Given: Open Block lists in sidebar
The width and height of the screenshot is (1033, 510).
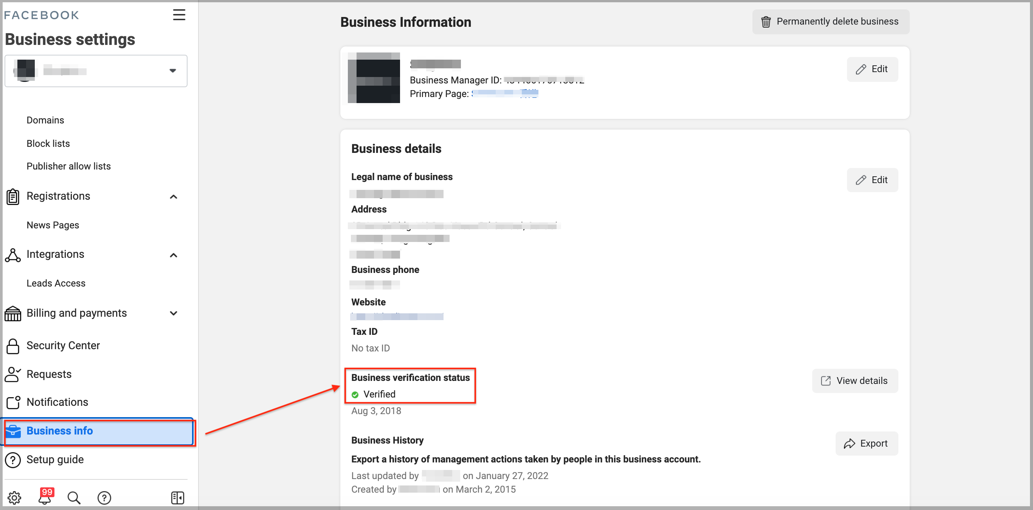Looking at the screenshot, I should coord(48,143).
